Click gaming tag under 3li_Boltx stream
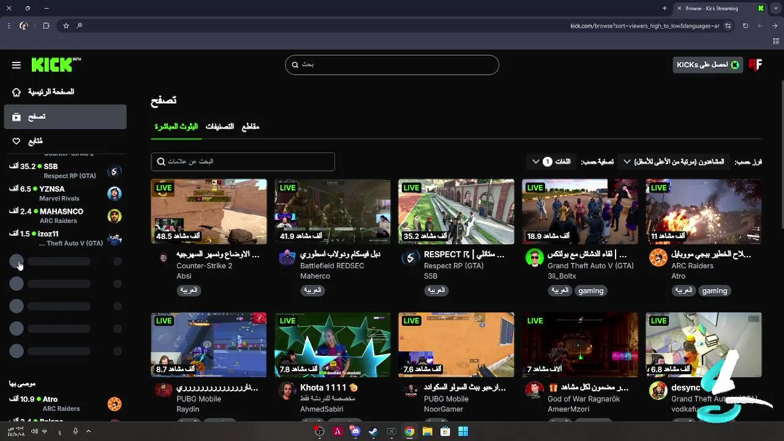Viewport: 784px width, 441px height. tap(591, 291)
